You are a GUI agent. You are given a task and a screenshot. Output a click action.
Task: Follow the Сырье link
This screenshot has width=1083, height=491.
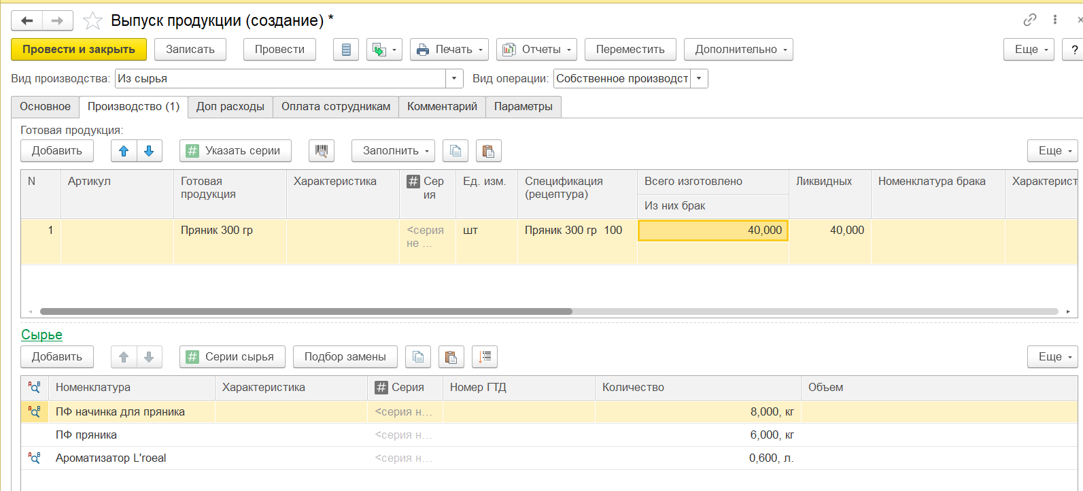pyautogui.click(x=41, y=335)
